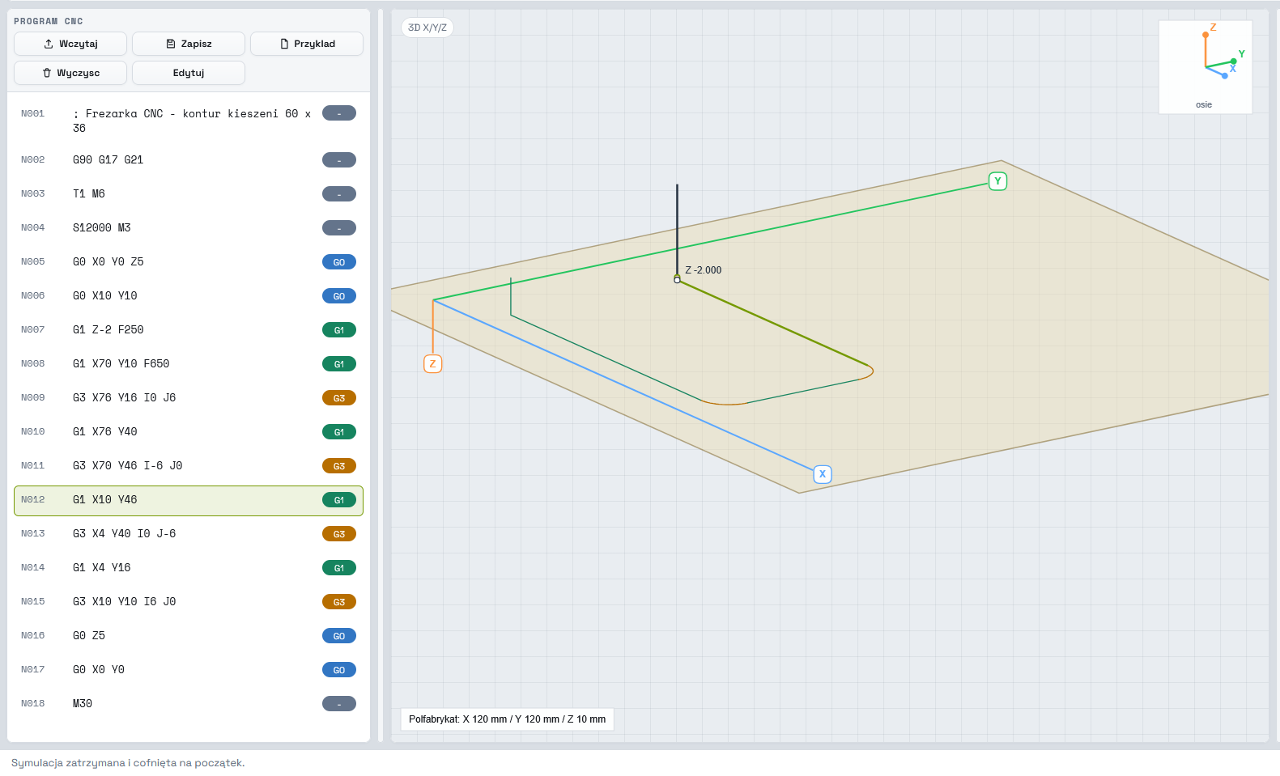
Task: Select line N003 T1 M6
Action: coord(189,194)
